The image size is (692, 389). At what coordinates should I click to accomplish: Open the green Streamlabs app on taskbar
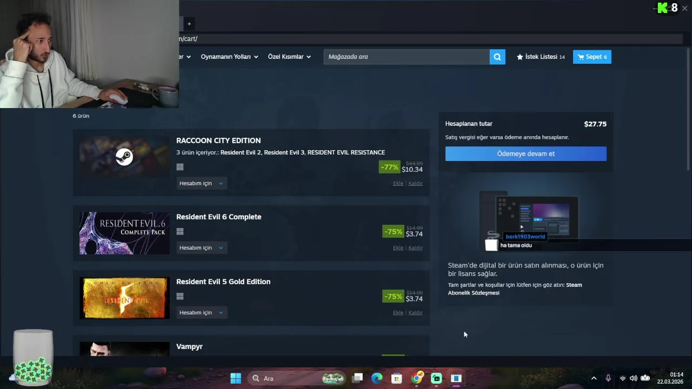pyautogui.click(x=436, y=378)
